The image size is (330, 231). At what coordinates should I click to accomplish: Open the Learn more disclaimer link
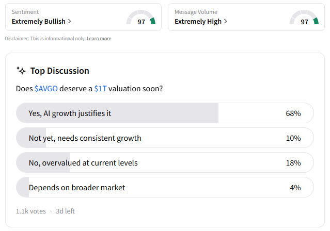pos(99,39)
